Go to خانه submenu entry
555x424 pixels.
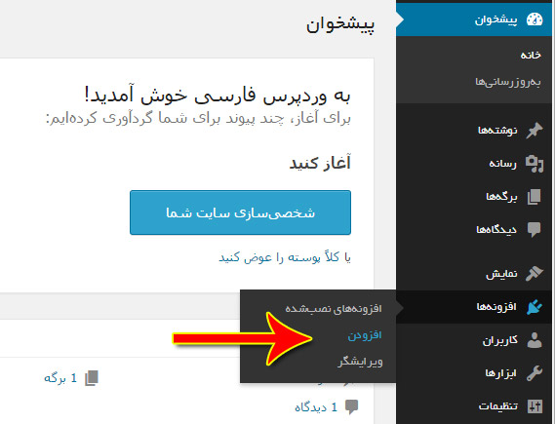coord(531,55)
